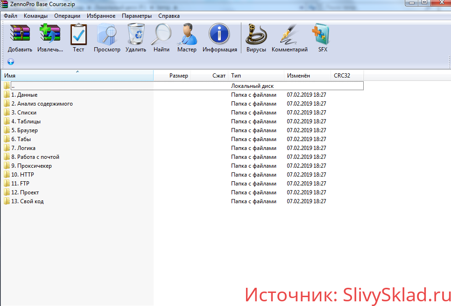This screenshot has height=306, width=451.
Task: Launch the Мастер wizard
Action: coord(187,37)
